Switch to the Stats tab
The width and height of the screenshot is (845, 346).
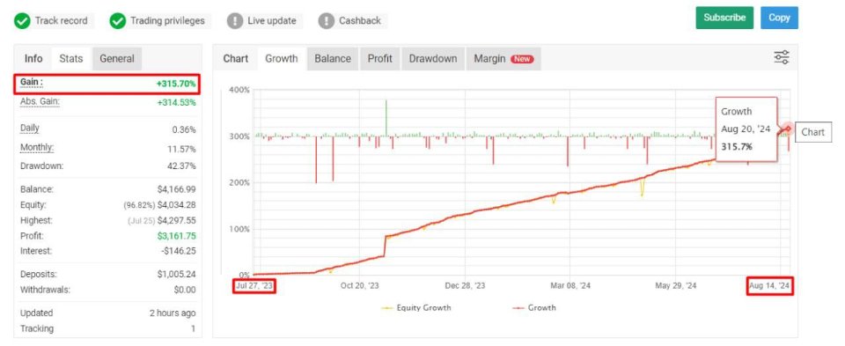[71, 59]
